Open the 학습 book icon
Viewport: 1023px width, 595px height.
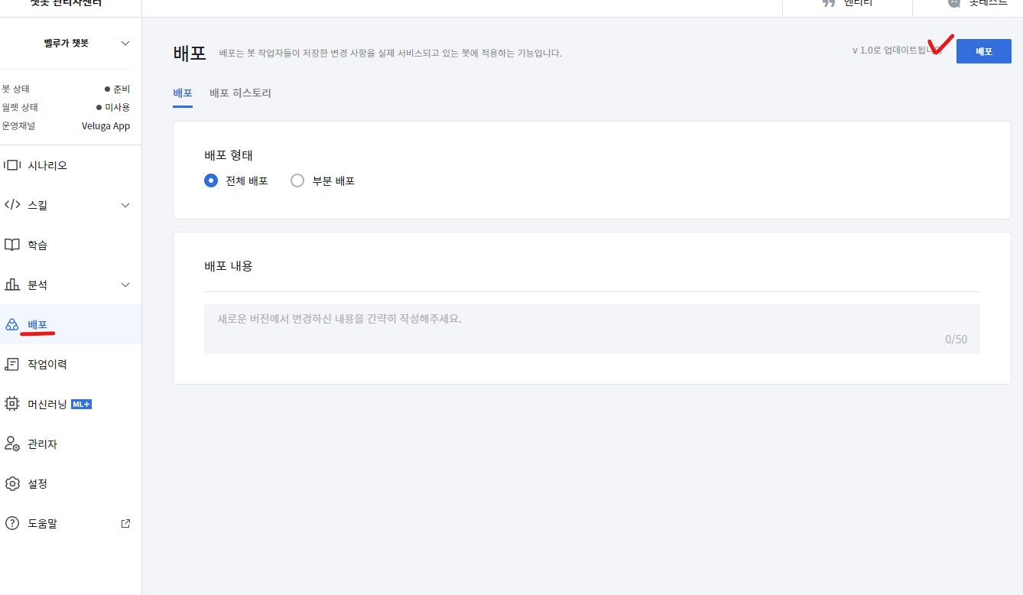pyautogui.click(x=12, y=245)
